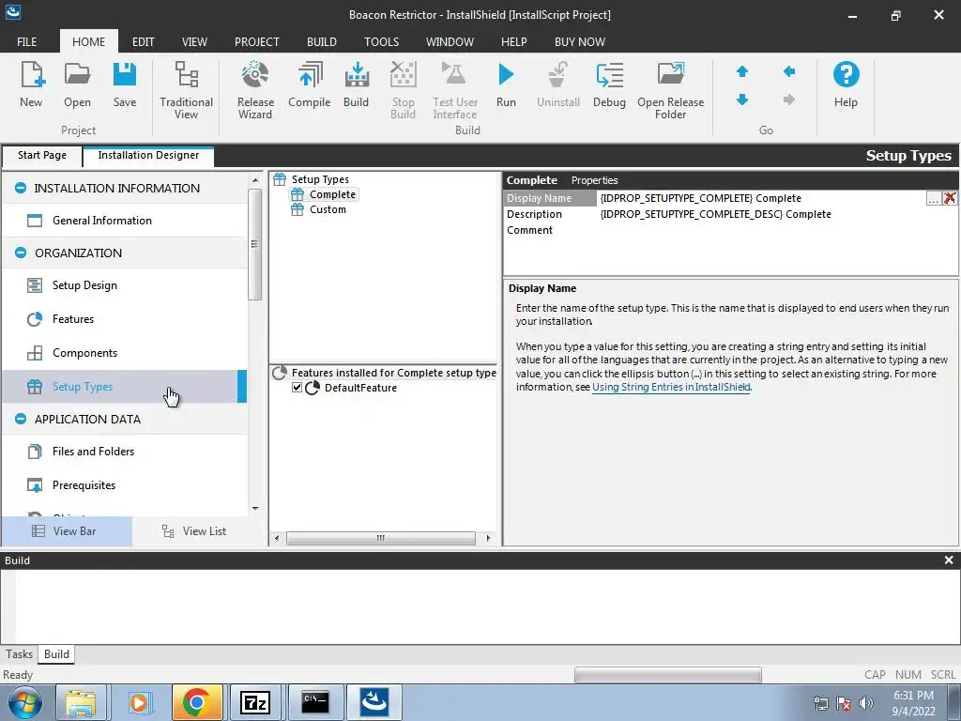Switch to the EDIT ribbon tab
The width and height of the screenshot is (961, 721).
[x=143, y=41]
